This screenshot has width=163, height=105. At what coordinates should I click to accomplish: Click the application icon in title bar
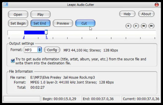[6, 5]
